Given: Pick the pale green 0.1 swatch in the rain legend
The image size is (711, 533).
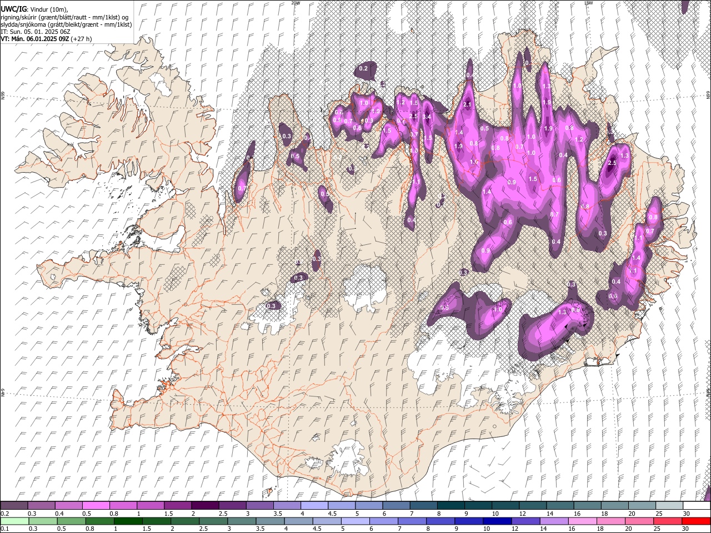Looking at the screenshot, I should click(14, 521).
